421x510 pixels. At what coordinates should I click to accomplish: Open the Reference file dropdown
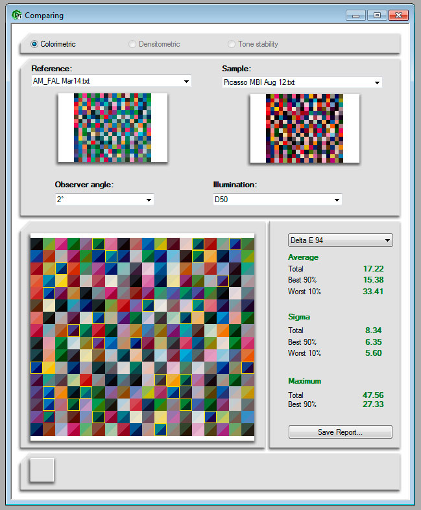tap(186, 82)
